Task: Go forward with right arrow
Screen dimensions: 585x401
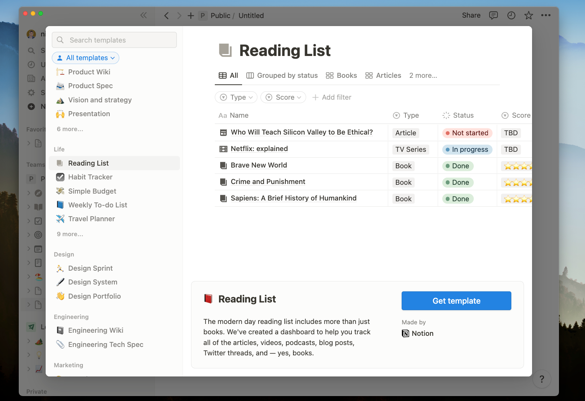Action: pos(179,16)
